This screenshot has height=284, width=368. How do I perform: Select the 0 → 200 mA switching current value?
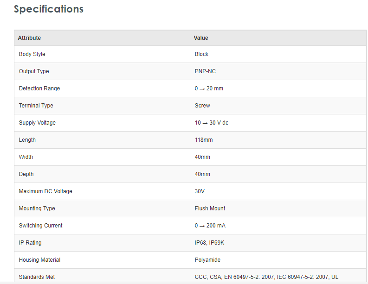click(x=210, y=226)
